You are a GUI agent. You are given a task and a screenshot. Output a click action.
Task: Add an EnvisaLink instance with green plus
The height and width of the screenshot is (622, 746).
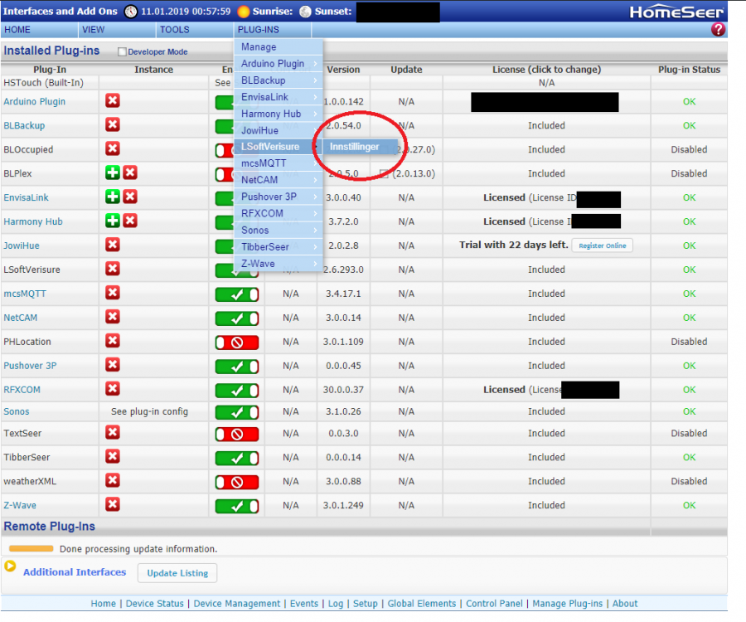(x=113, y=197)
